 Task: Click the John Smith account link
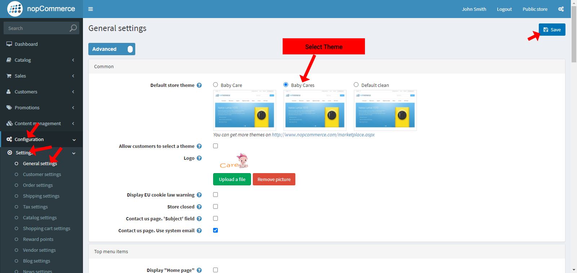point(474,9)
